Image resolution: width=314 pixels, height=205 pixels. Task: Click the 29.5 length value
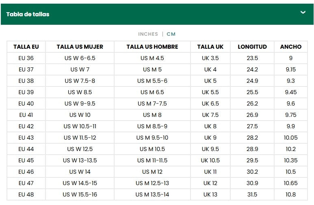point(252,160)
